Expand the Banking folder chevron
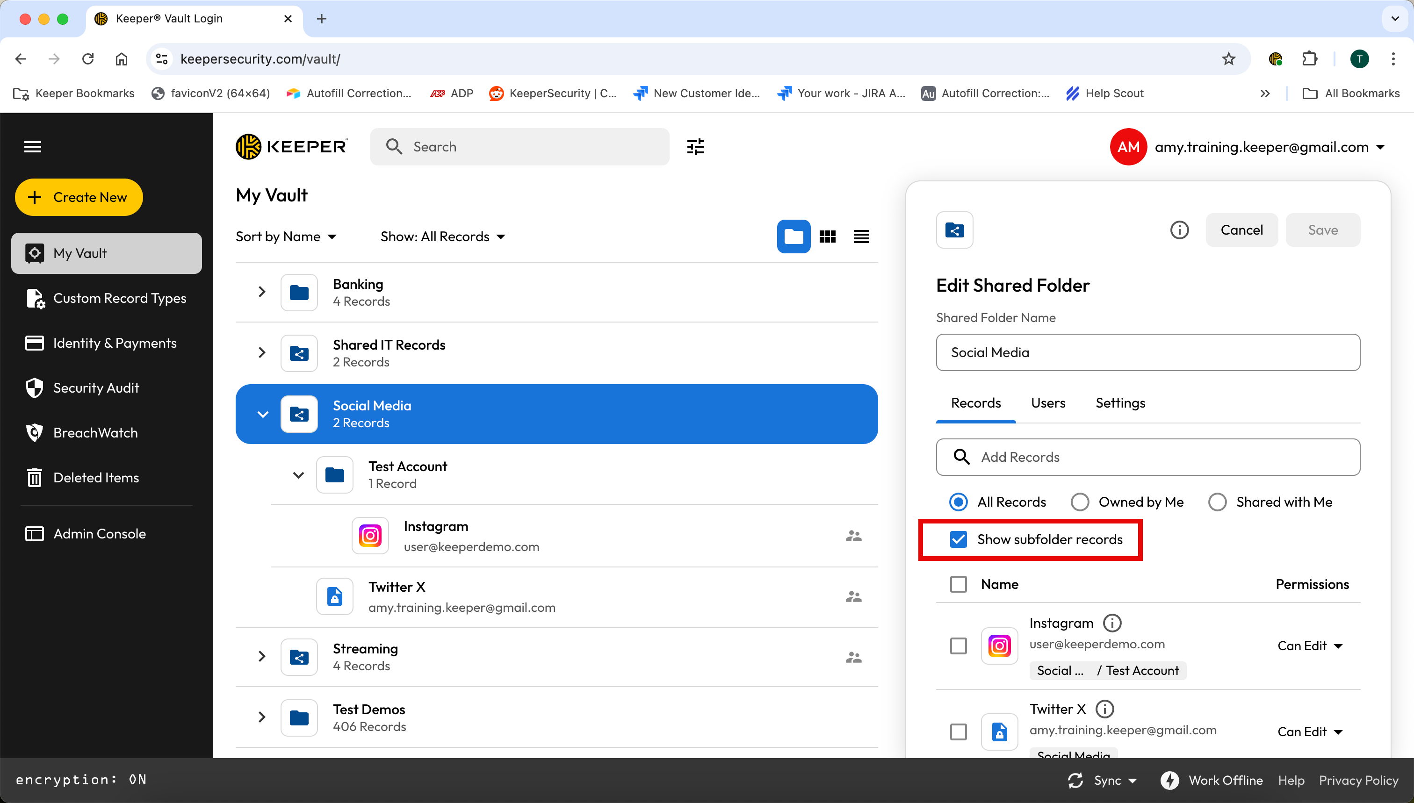Viewport: 1414px width, 803px height. [x=262, y=292]
